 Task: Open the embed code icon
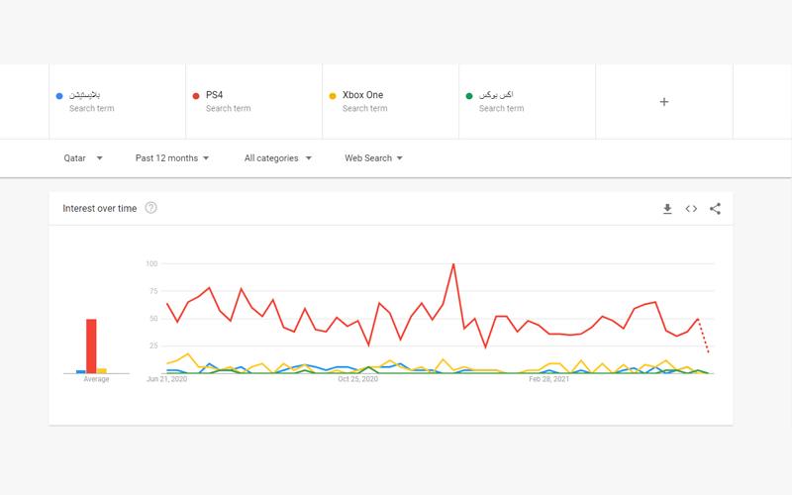point(691,209)
